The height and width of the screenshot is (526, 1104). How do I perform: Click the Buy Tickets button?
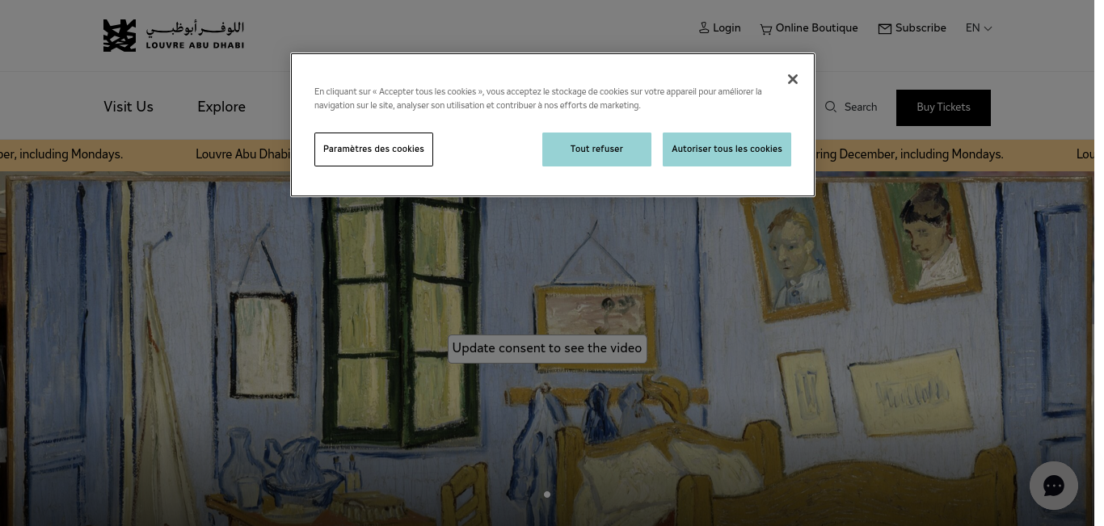click(x=943, y=107)
